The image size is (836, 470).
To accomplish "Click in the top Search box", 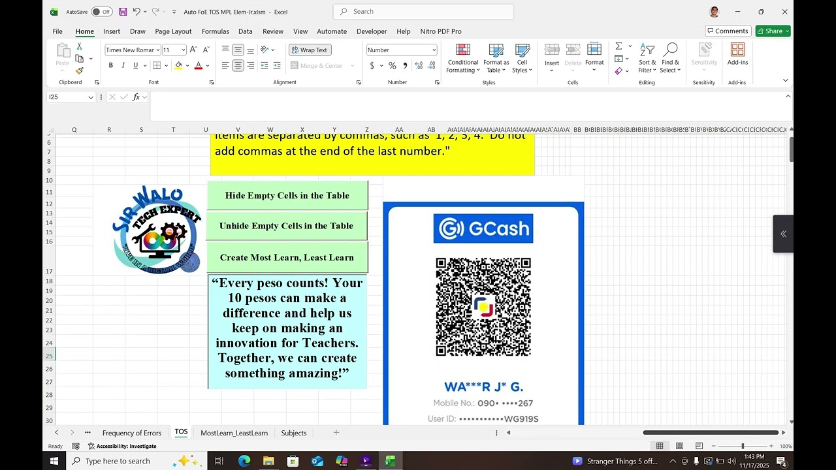I will 423,12.
